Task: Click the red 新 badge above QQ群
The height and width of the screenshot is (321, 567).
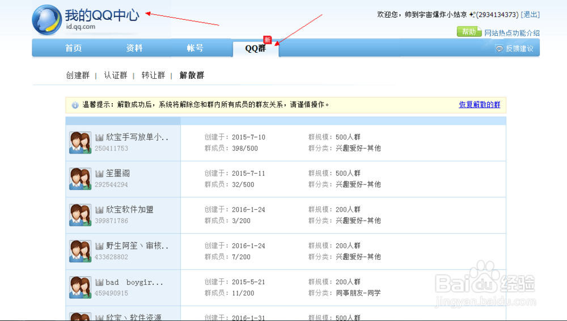Action: 267,40
